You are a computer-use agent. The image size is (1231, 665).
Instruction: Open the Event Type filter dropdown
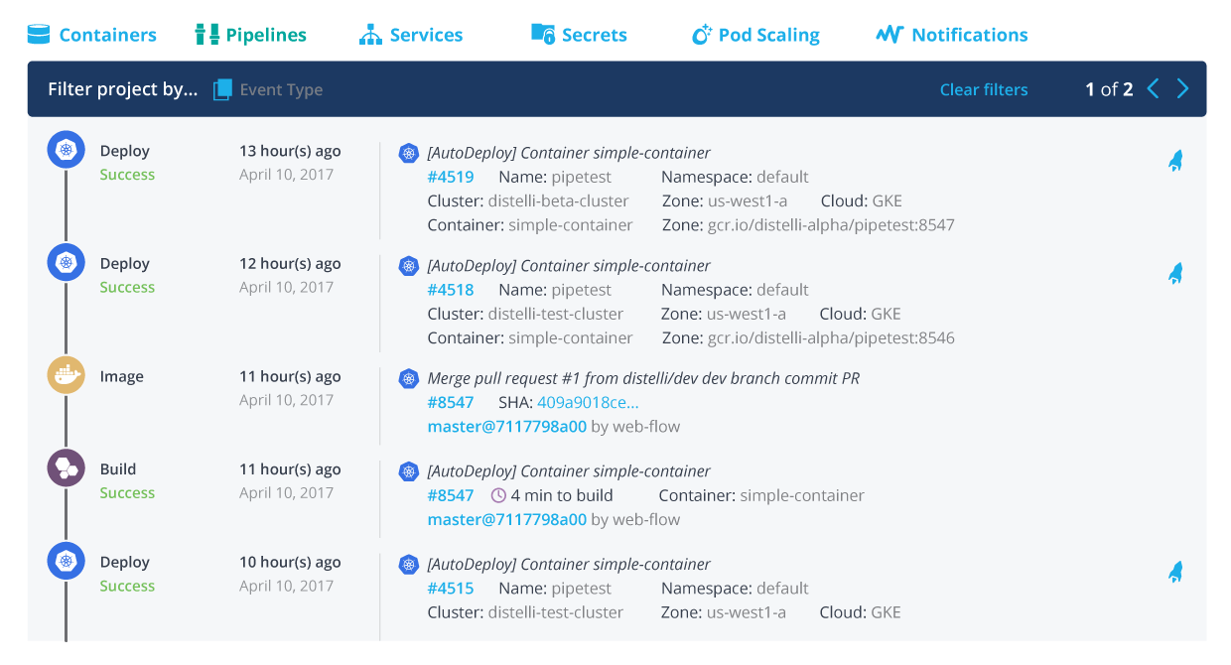[x=281, y=89]
